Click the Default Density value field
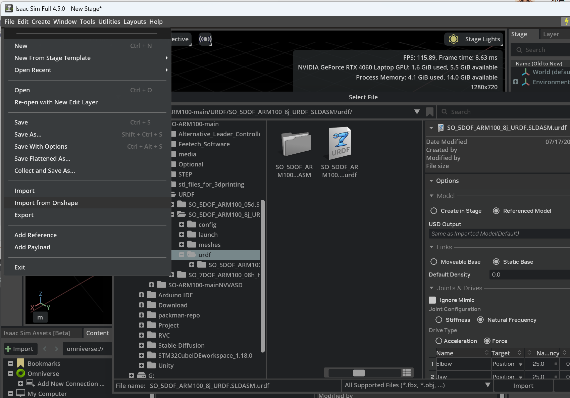The image size is (570, 398). pos(529,275)
